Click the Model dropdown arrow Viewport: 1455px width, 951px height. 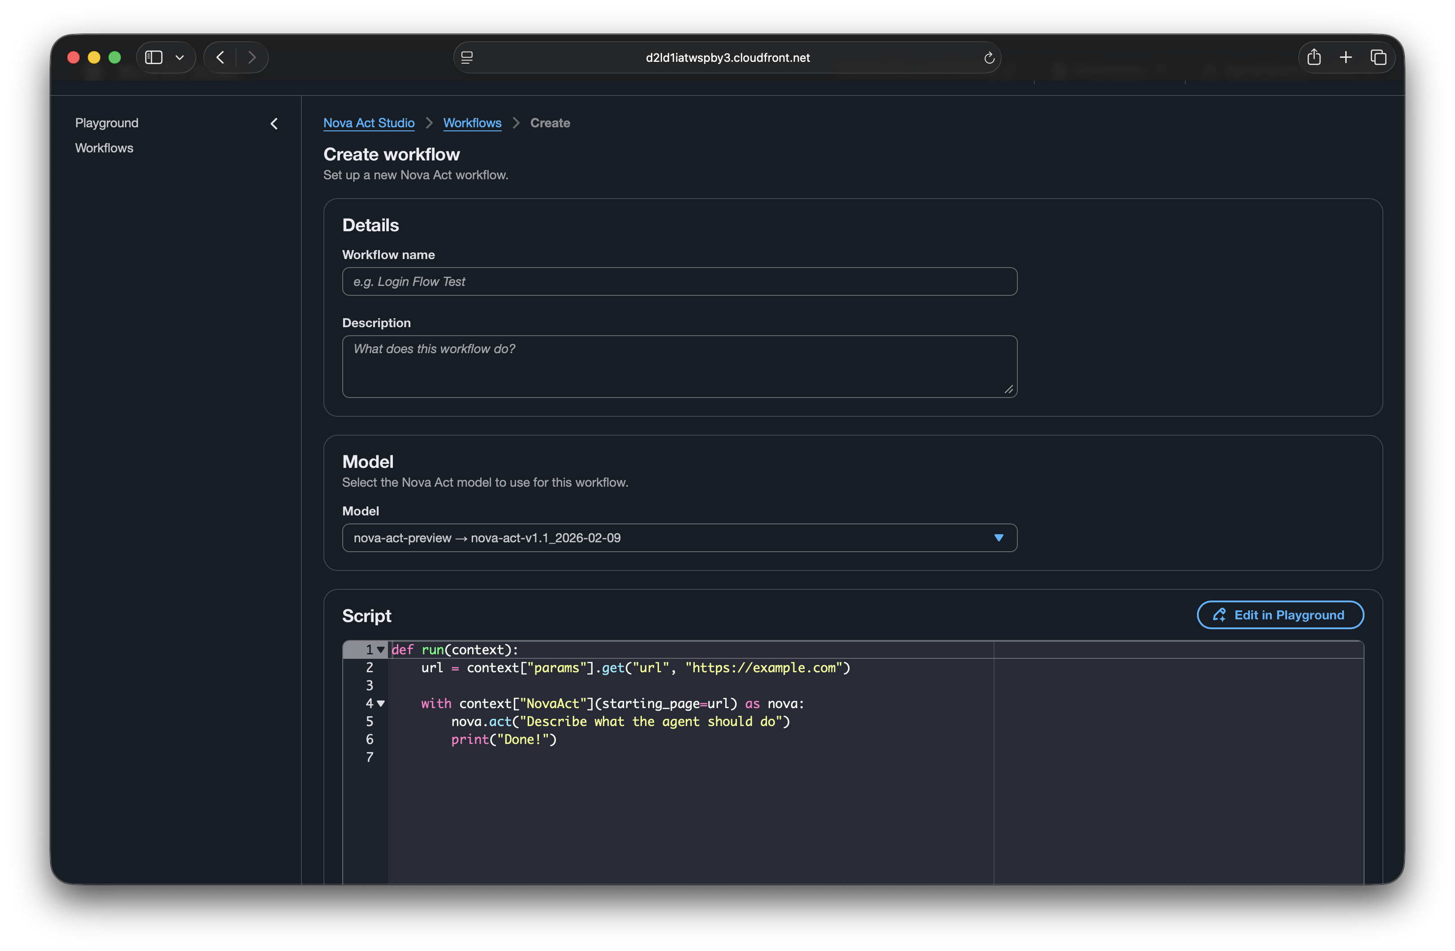[999, 538]
